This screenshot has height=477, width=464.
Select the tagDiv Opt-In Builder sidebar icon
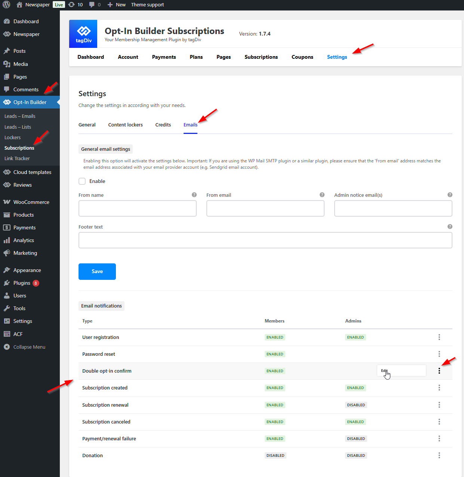tap(7, 102)
